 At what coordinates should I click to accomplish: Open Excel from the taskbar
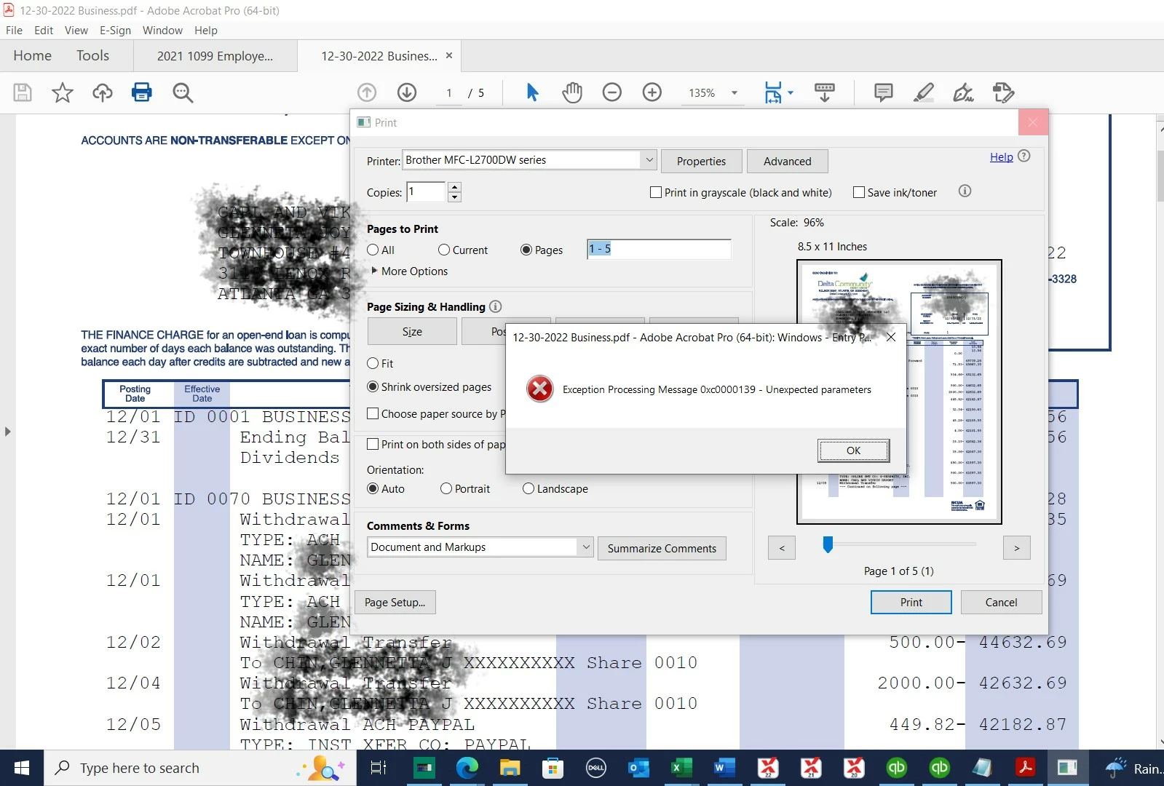[681, 768]
